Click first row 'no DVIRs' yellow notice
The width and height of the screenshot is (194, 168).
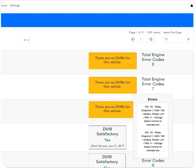[113, 61]
